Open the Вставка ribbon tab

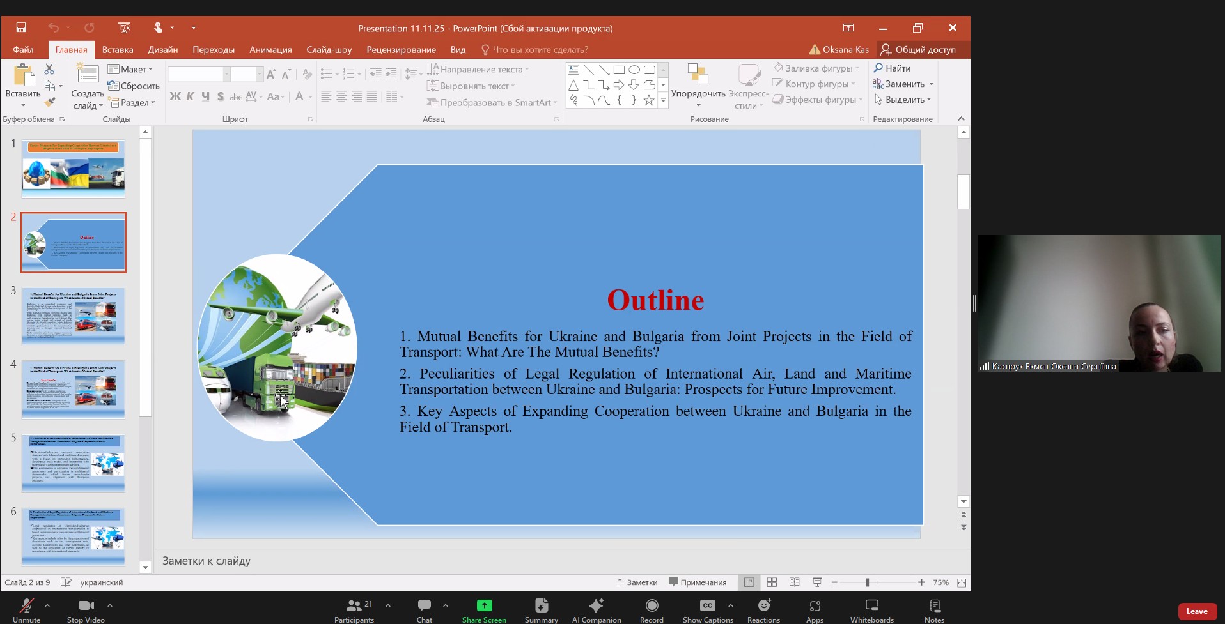[x=118, y=50]
